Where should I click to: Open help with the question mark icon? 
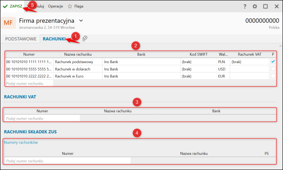click(x=245, y=7)
